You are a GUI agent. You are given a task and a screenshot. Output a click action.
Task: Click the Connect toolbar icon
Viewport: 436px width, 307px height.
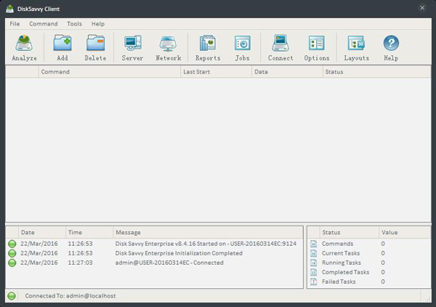point(280,43)
